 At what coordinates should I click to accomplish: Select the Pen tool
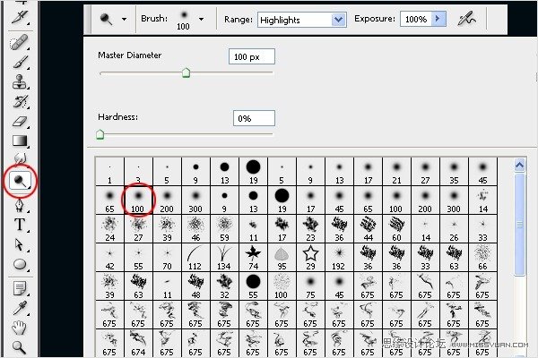coord(20,206)
